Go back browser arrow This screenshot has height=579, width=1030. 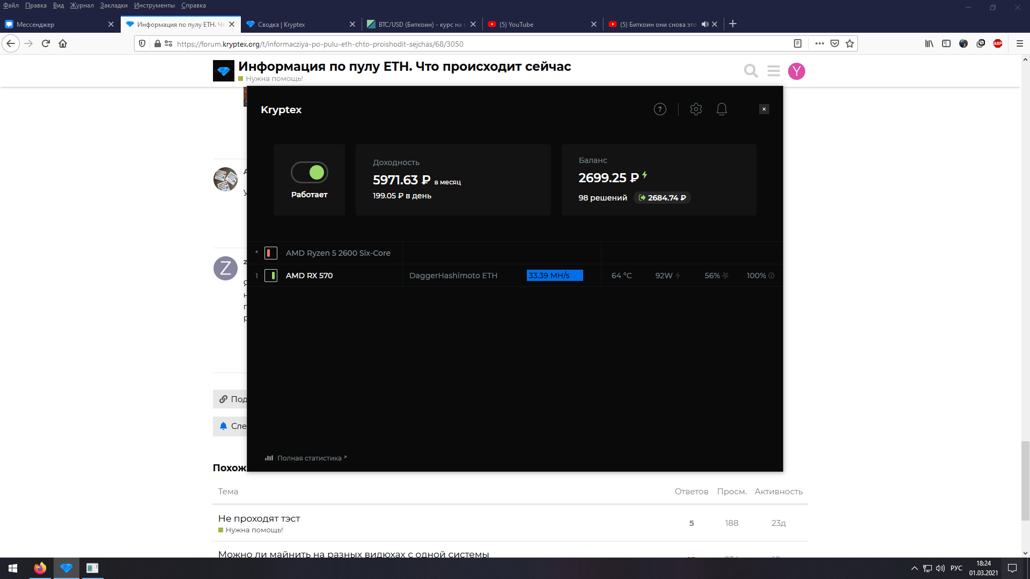tap(11, 44)
